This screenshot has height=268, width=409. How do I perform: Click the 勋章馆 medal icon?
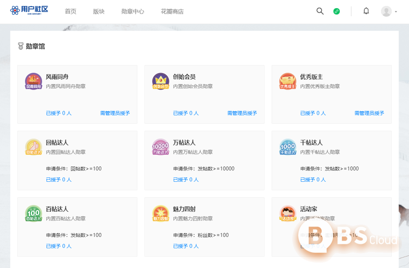(x=21, y=46)
